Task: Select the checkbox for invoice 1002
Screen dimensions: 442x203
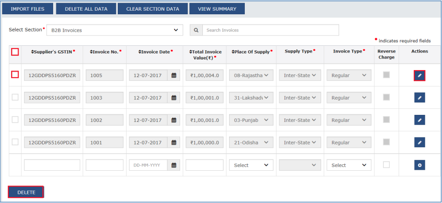Action: tap(15, 119)
